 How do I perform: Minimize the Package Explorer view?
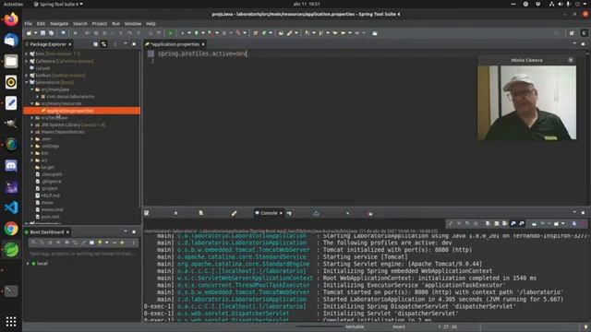126,44
